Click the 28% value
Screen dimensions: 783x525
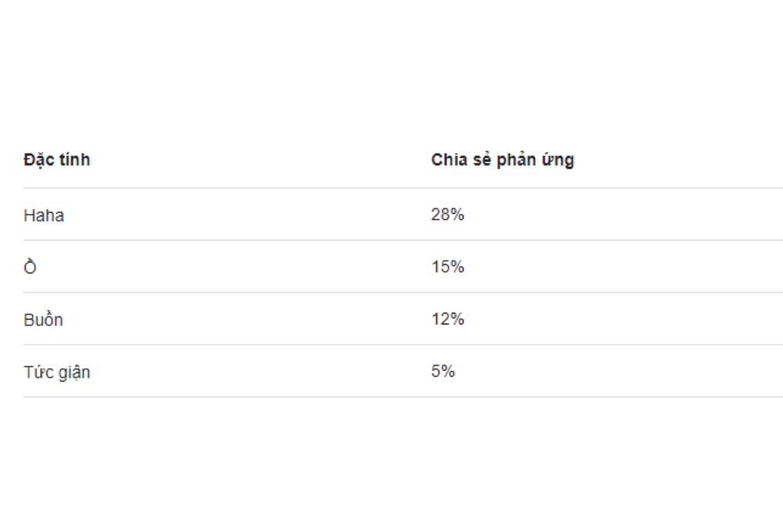(447, 215)
